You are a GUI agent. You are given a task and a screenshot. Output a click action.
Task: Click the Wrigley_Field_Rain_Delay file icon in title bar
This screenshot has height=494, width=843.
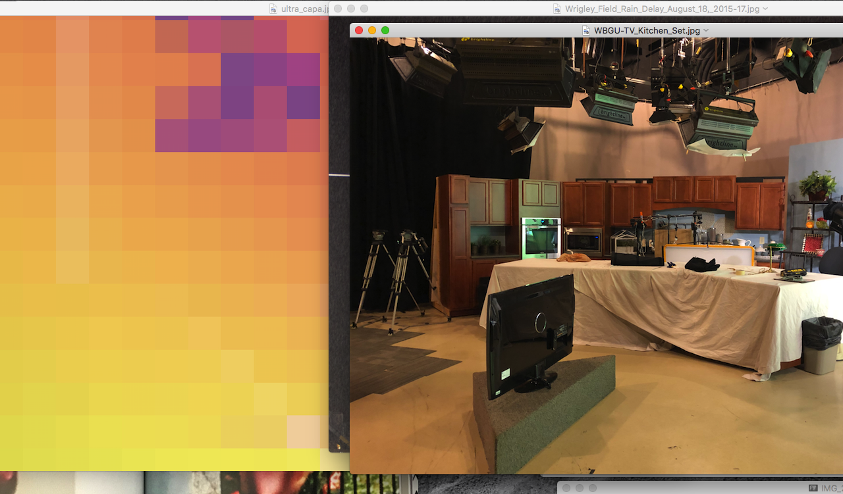pos(558,9)
